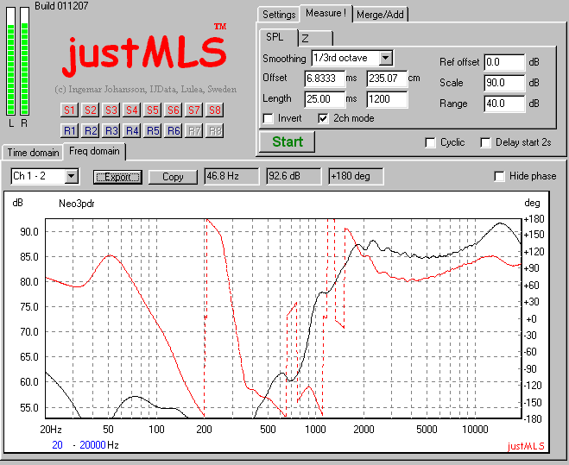Click the Ingemar Johansson copyright line
The width and height of the screenshot is (569, 465).
pos(146,89)
